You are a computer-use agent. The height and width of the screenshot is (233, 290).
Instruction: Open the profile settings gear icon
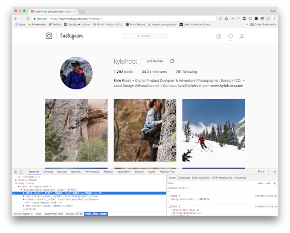[172, 61]
